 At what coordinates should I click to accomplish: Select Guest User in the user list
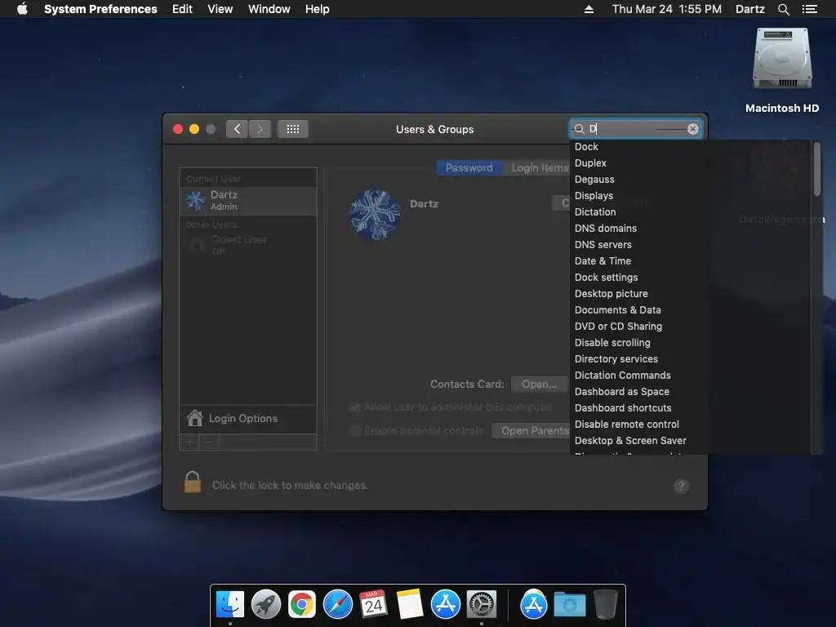pos(248,245)
